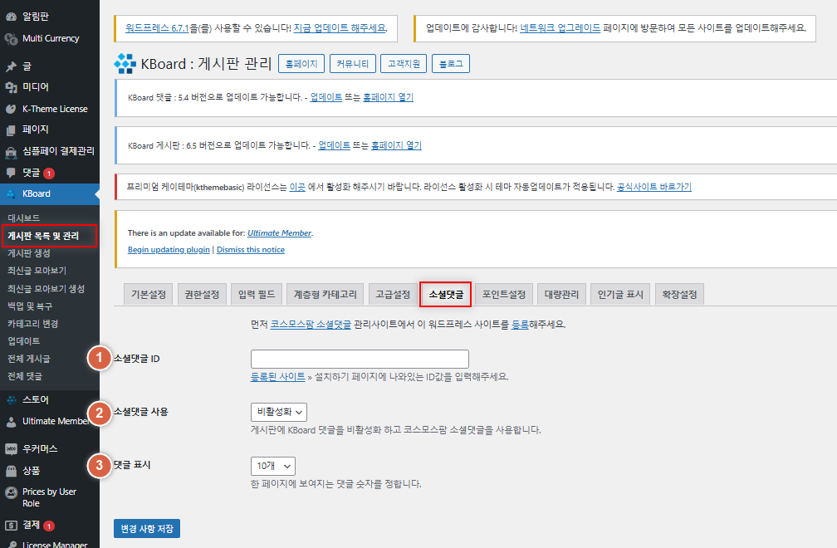The height and width of the screenshot is (548, 837).
Task: Click 등록 link in registration instructions
Action: tap(520, 325)
